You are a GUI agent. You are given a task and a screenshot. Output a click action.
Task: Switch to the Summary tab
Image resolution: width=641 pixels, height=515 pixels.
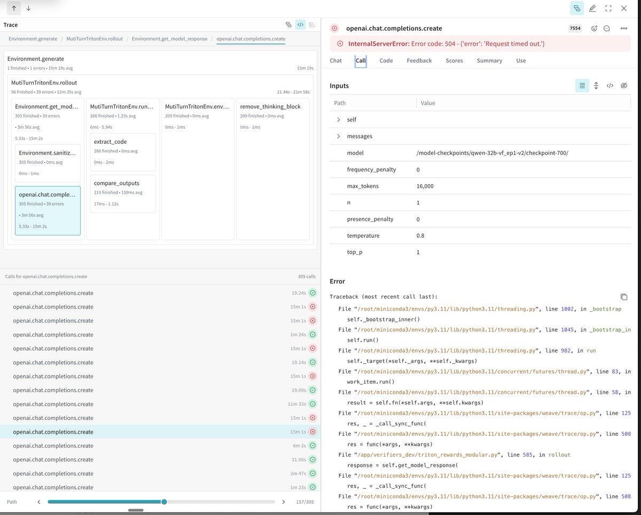[x=489, y=60]
